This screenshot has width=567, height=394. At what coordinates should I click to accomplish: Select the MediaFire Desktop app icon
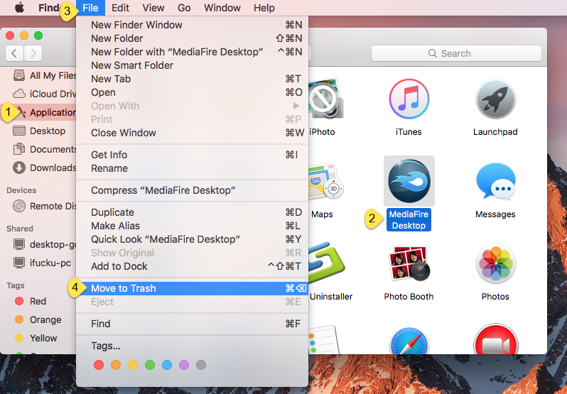point(409,181)
